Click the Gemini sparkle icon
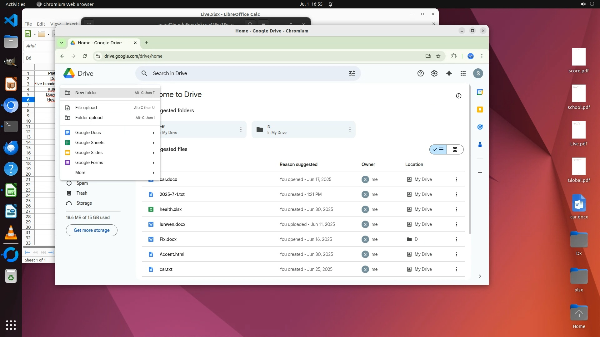Image resolution: width=600 pixels, height=337 pixels. [x=449, y=73]
